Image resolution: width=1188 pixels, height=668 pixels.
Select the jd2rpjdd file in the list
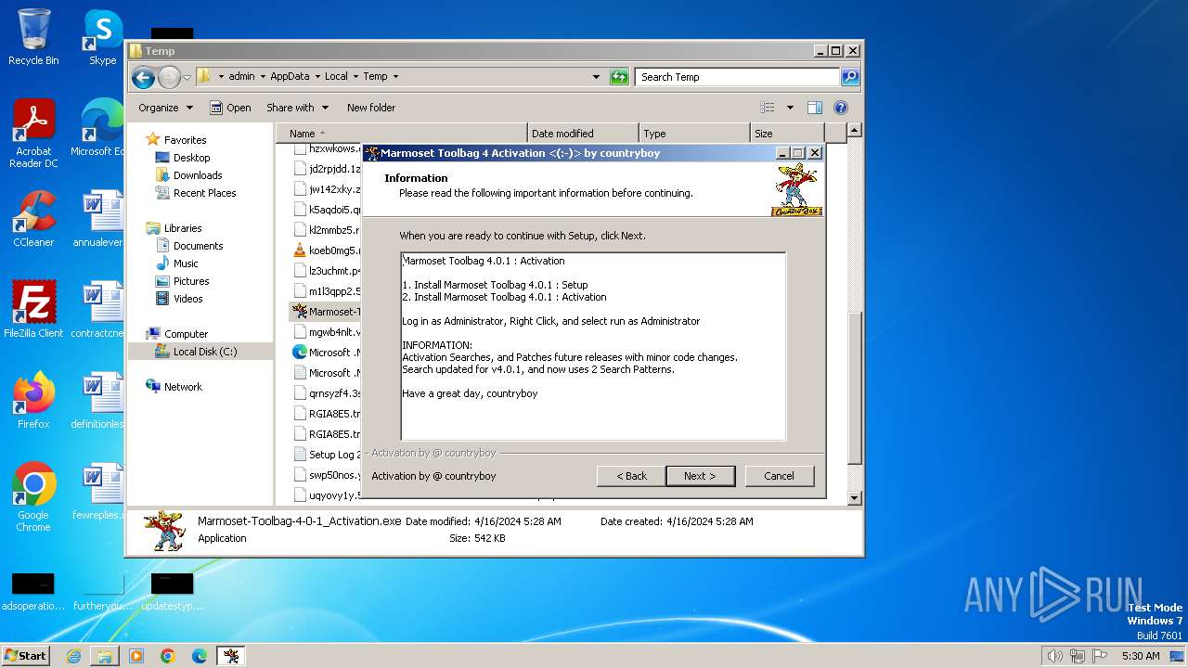coord(326,169)
